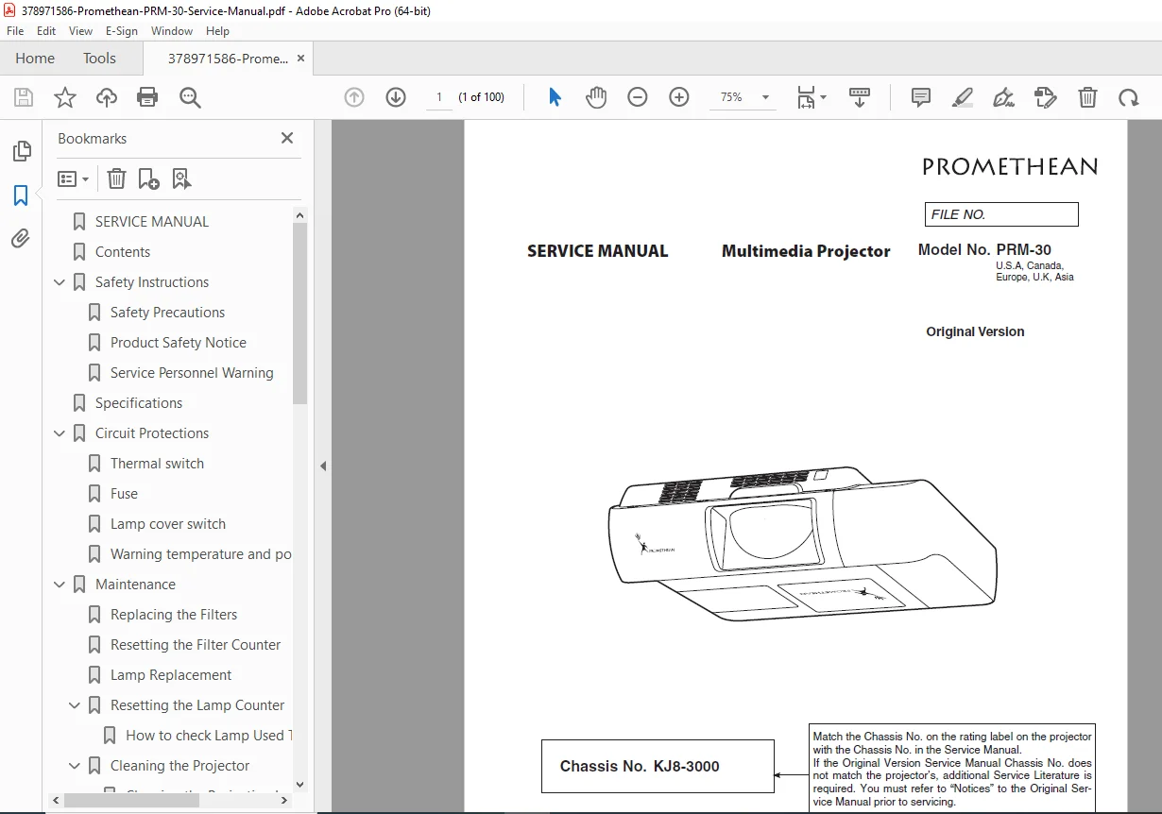Screen dimensions: 1162x814
Task: Open the Page Thumbnails panel
Action: (20, 152)
